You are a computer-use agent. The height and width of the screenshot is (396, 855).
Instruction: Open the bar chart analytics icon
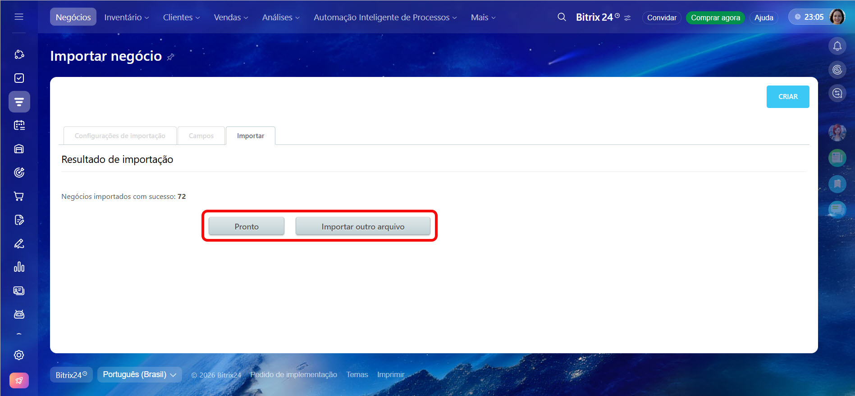coord(19,267)
